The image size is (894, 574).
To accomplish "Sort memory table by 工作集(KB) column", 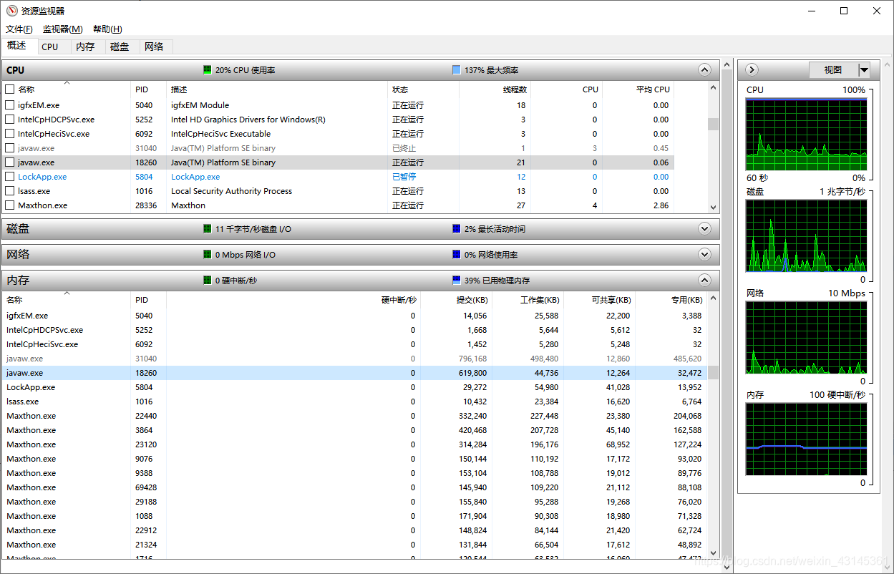I will [528, 300].
